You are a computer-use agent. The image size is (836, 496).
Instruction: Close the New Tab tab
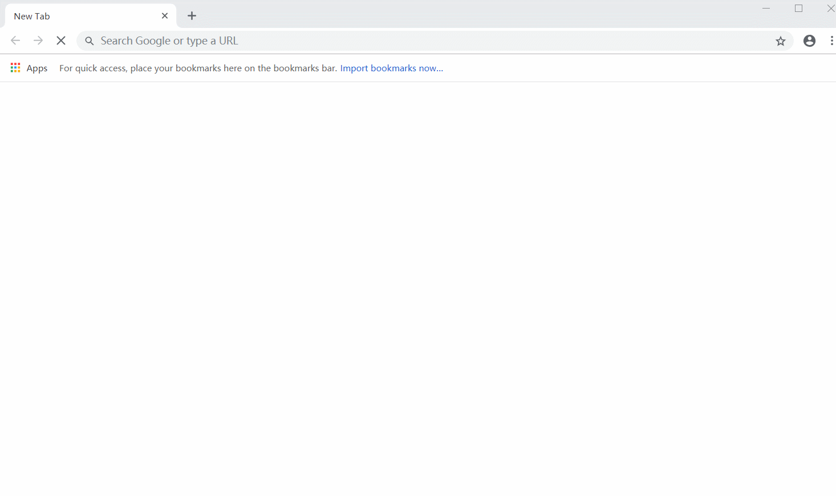[x=165, y=16]
